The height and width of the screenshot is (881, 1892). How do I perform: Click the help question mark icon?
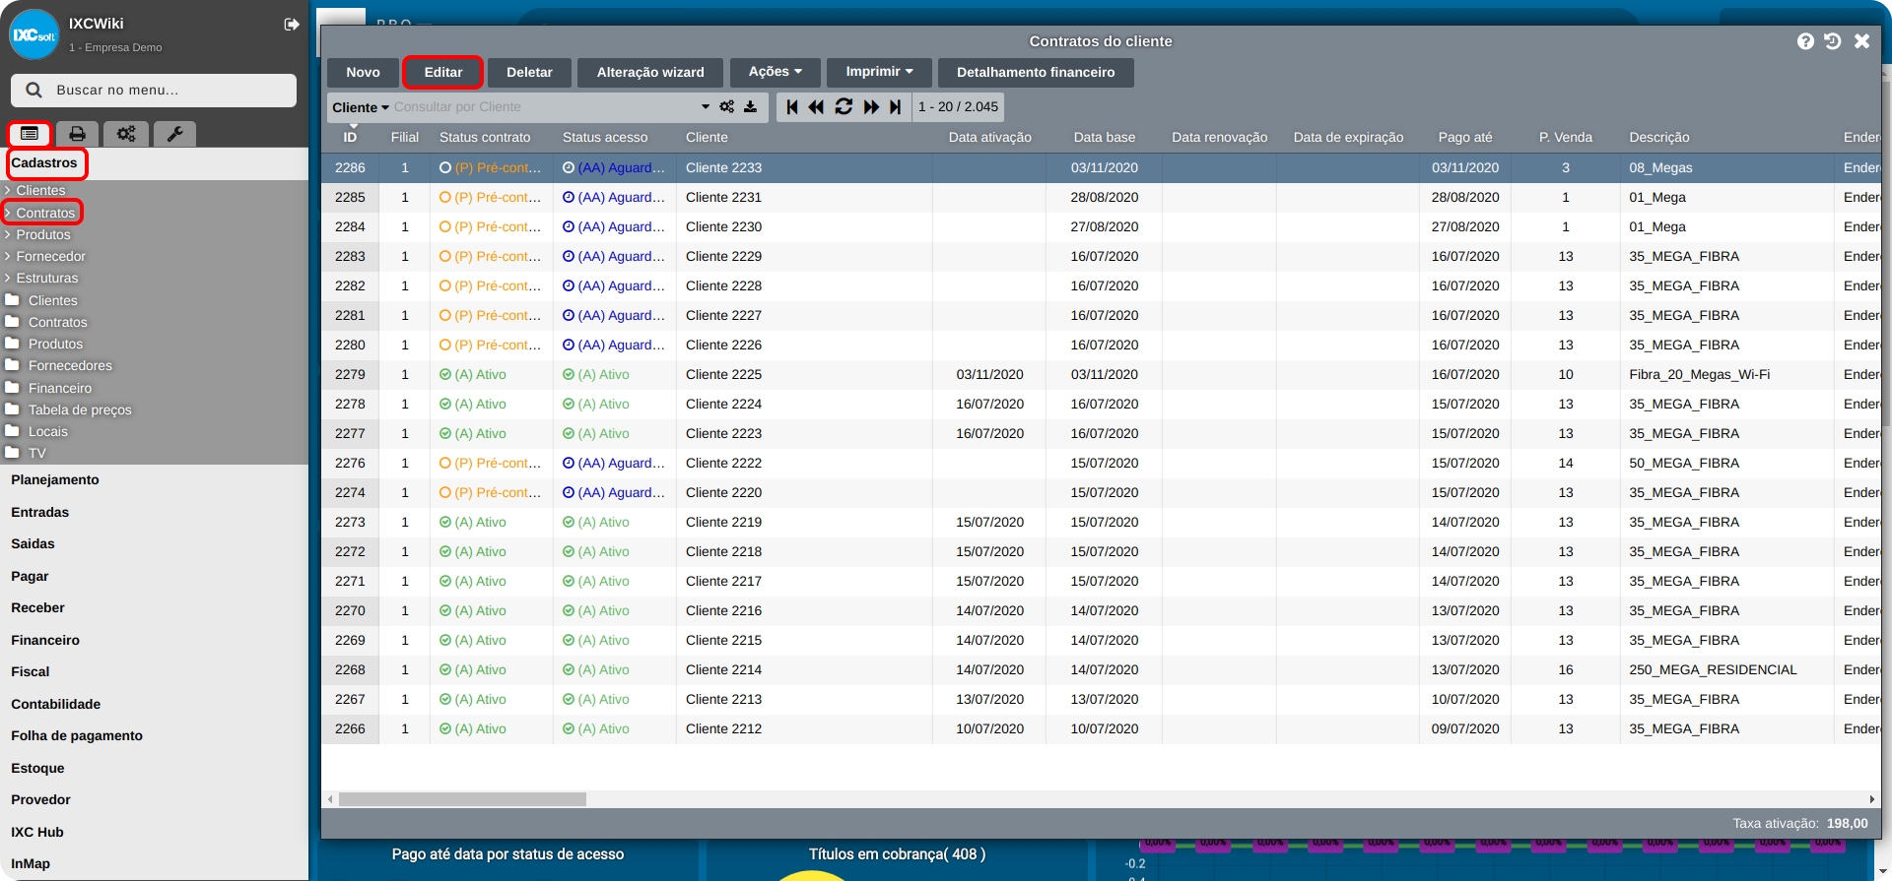[x=1805, y=41]
